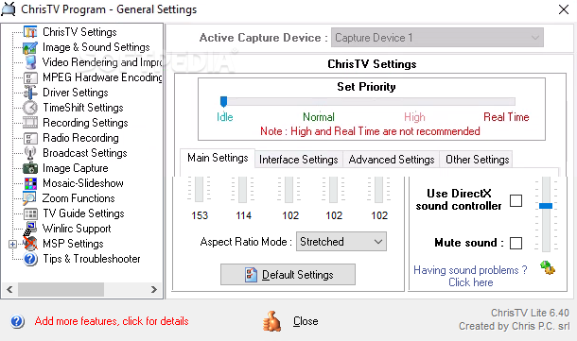Select Image & Sound Settings entry
The height and width of the screenshot is (341, 577).
click(x=96, y=47)
